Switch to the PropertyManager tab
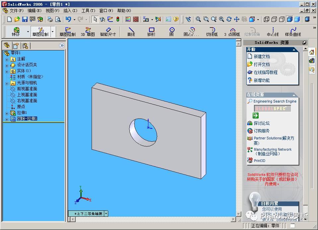Screen dimensions: 318x230 (x=16, y=46)
